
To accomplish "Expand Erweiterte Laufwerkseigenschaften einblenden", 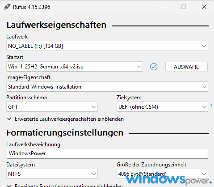I will [66, 119].
